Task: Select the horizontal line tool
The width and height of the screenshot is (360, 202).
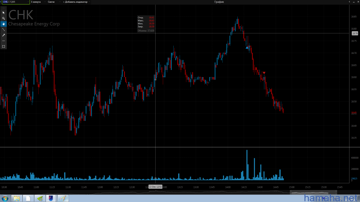Action: (3, 41)
